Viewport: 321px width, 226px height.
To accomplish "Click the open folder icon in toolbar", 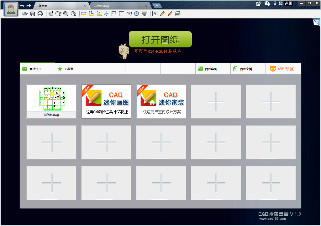I will [25, 14].
